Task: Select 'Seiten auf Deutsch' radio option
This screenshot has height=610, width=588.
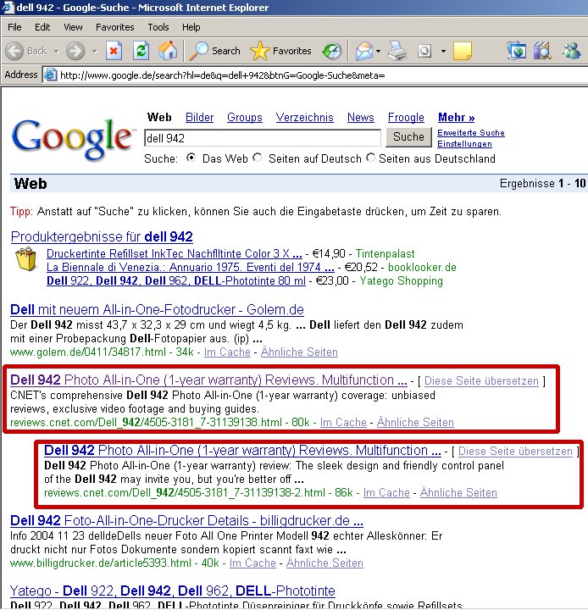Action: coord(257,158)
